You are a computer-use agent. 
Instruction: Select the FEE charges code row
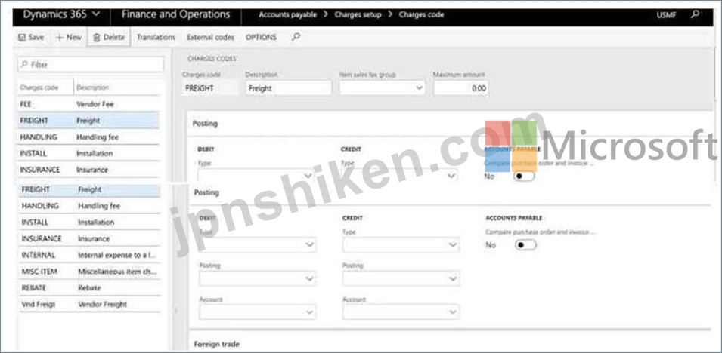89,104
